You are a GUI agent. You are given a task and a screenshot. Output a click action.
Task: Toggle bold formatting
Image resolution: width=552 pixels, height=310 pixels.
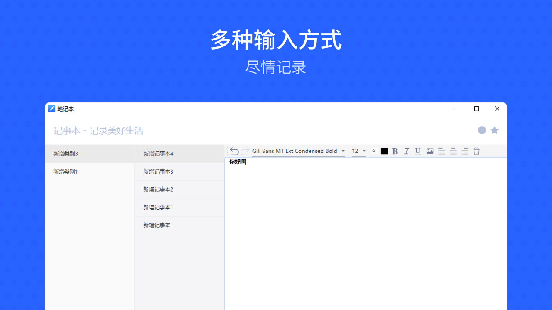(x=395, y=151)
